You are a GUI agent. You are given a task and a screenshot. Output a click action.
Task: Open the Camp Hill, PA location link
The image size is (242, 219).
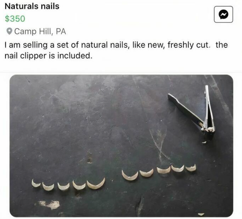coord(40,32)
